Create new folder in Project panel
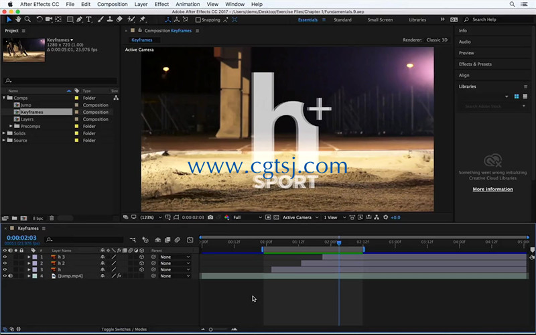536x335 pixels. 14,218
